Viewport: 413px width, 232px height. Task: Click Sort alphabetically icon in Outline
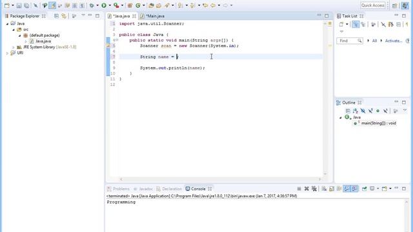[x=356, y=111]
